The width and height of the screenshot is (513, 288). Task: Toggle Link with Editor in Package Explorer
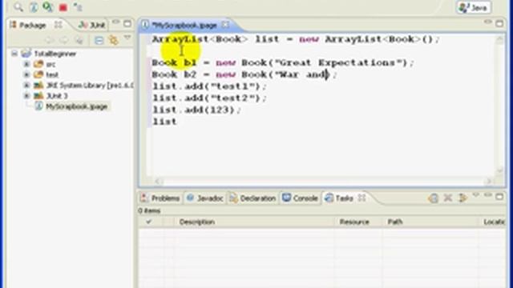113,40
